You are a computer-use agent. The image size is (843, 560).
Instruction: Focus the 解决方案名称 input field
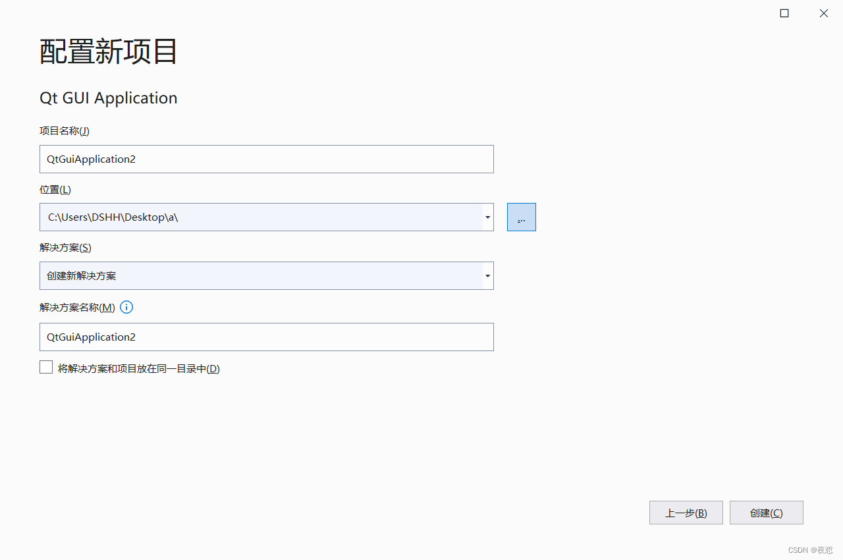266,337
